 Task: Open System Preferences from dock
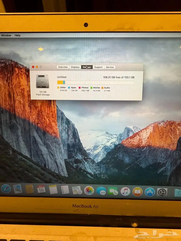point(162,192)
